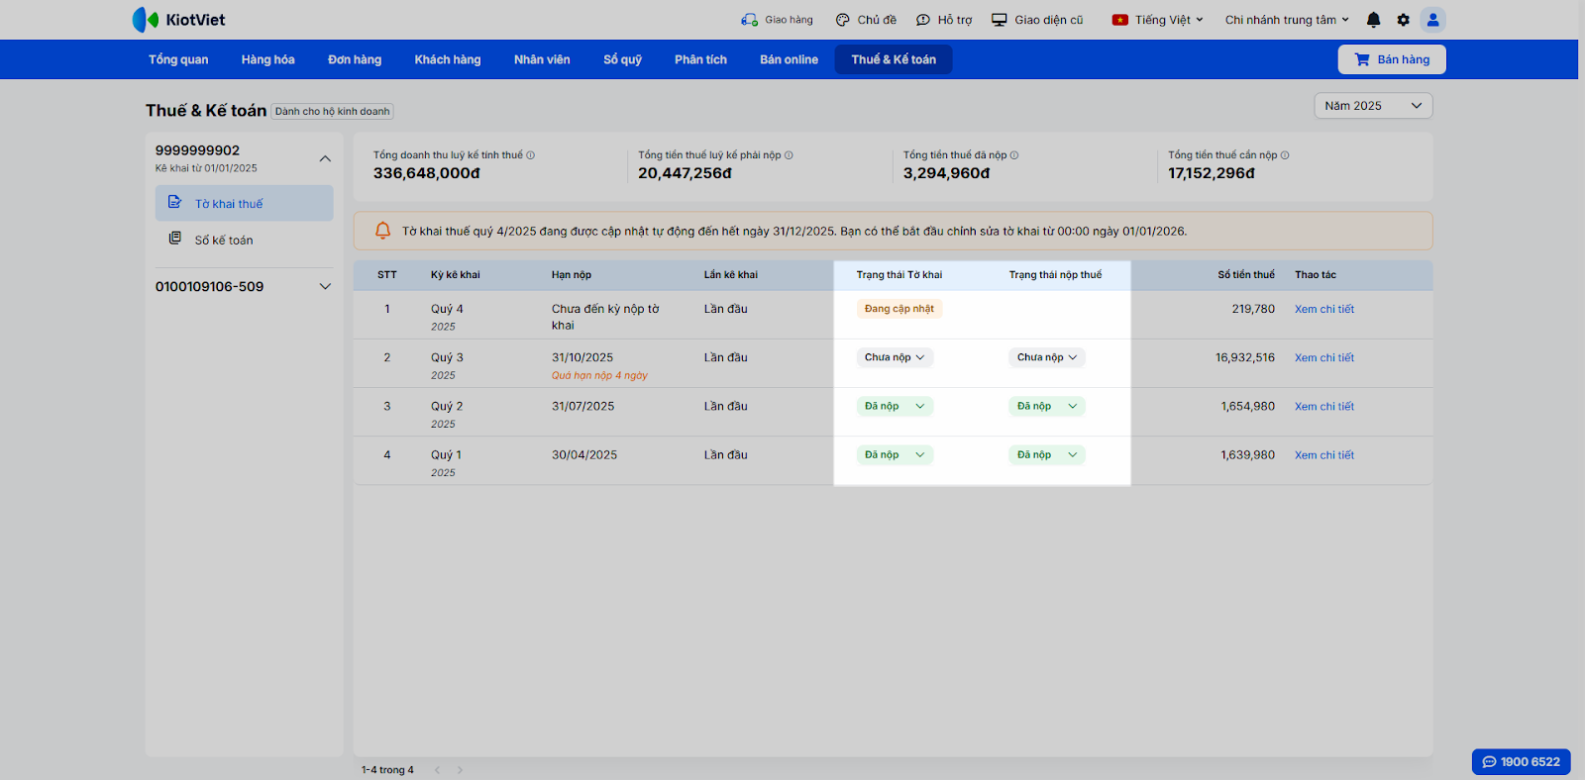Click the 1900 6522 hotline chat button
1585x780 pixels.
click(x=1521, y=761)
